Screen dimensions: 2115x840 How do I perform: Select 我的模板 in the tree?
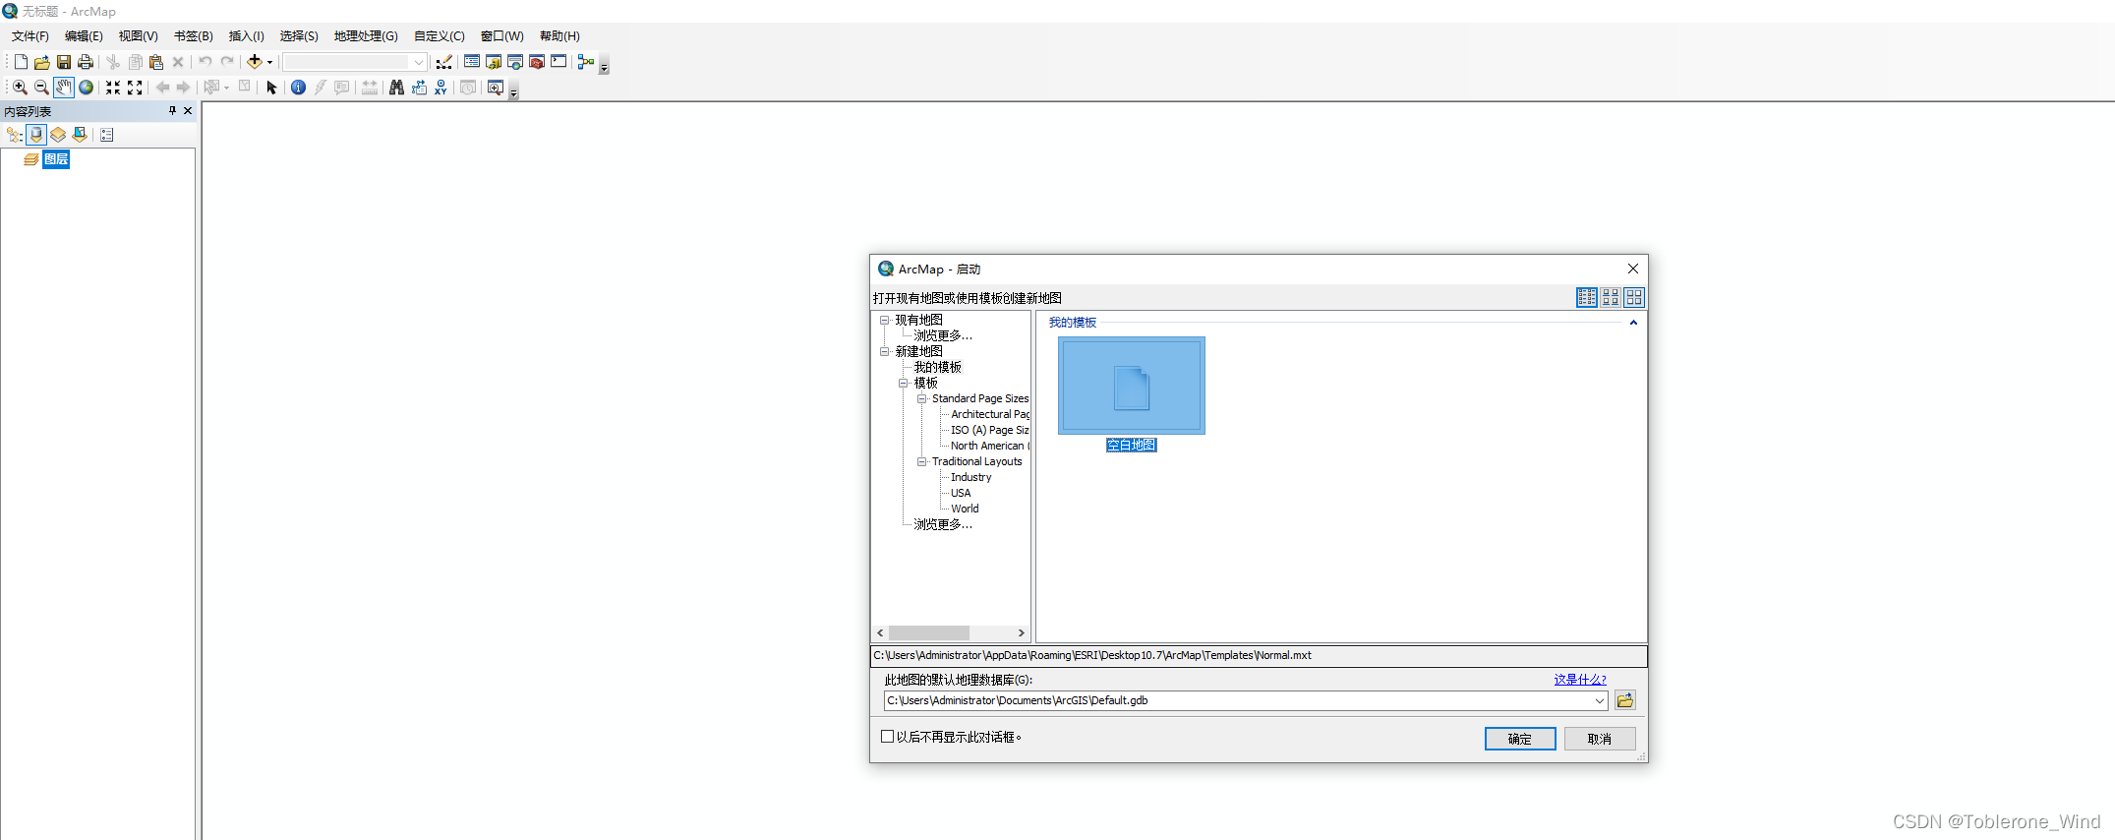(938, 367)
